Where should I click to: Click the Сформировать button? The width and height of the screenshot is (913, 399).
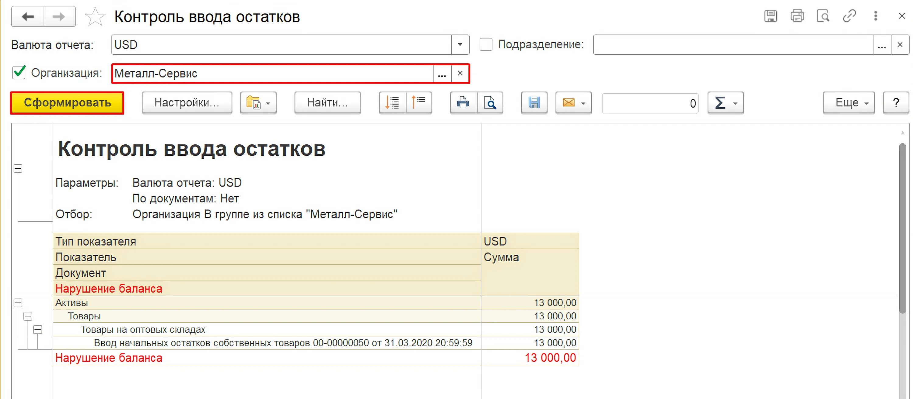(67, 103)
